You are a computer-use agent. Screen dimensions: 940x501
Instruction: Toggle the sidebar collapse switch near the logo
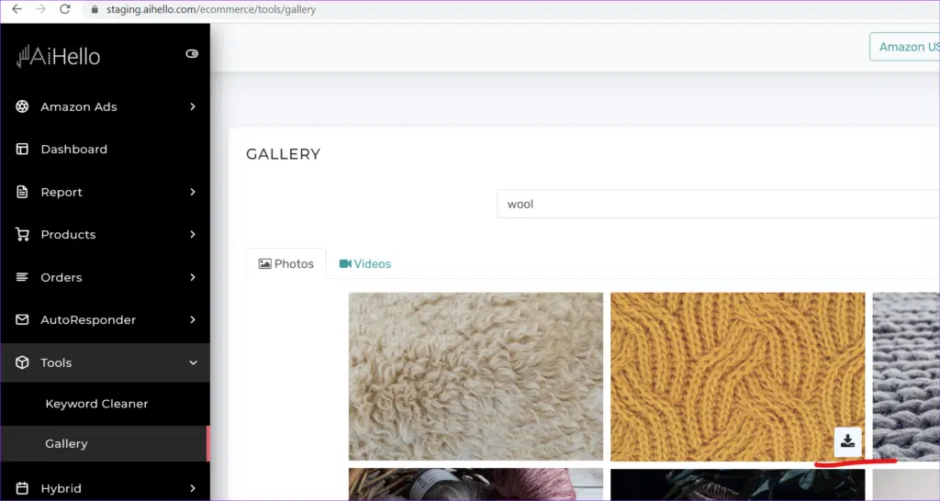coord(192,54)
